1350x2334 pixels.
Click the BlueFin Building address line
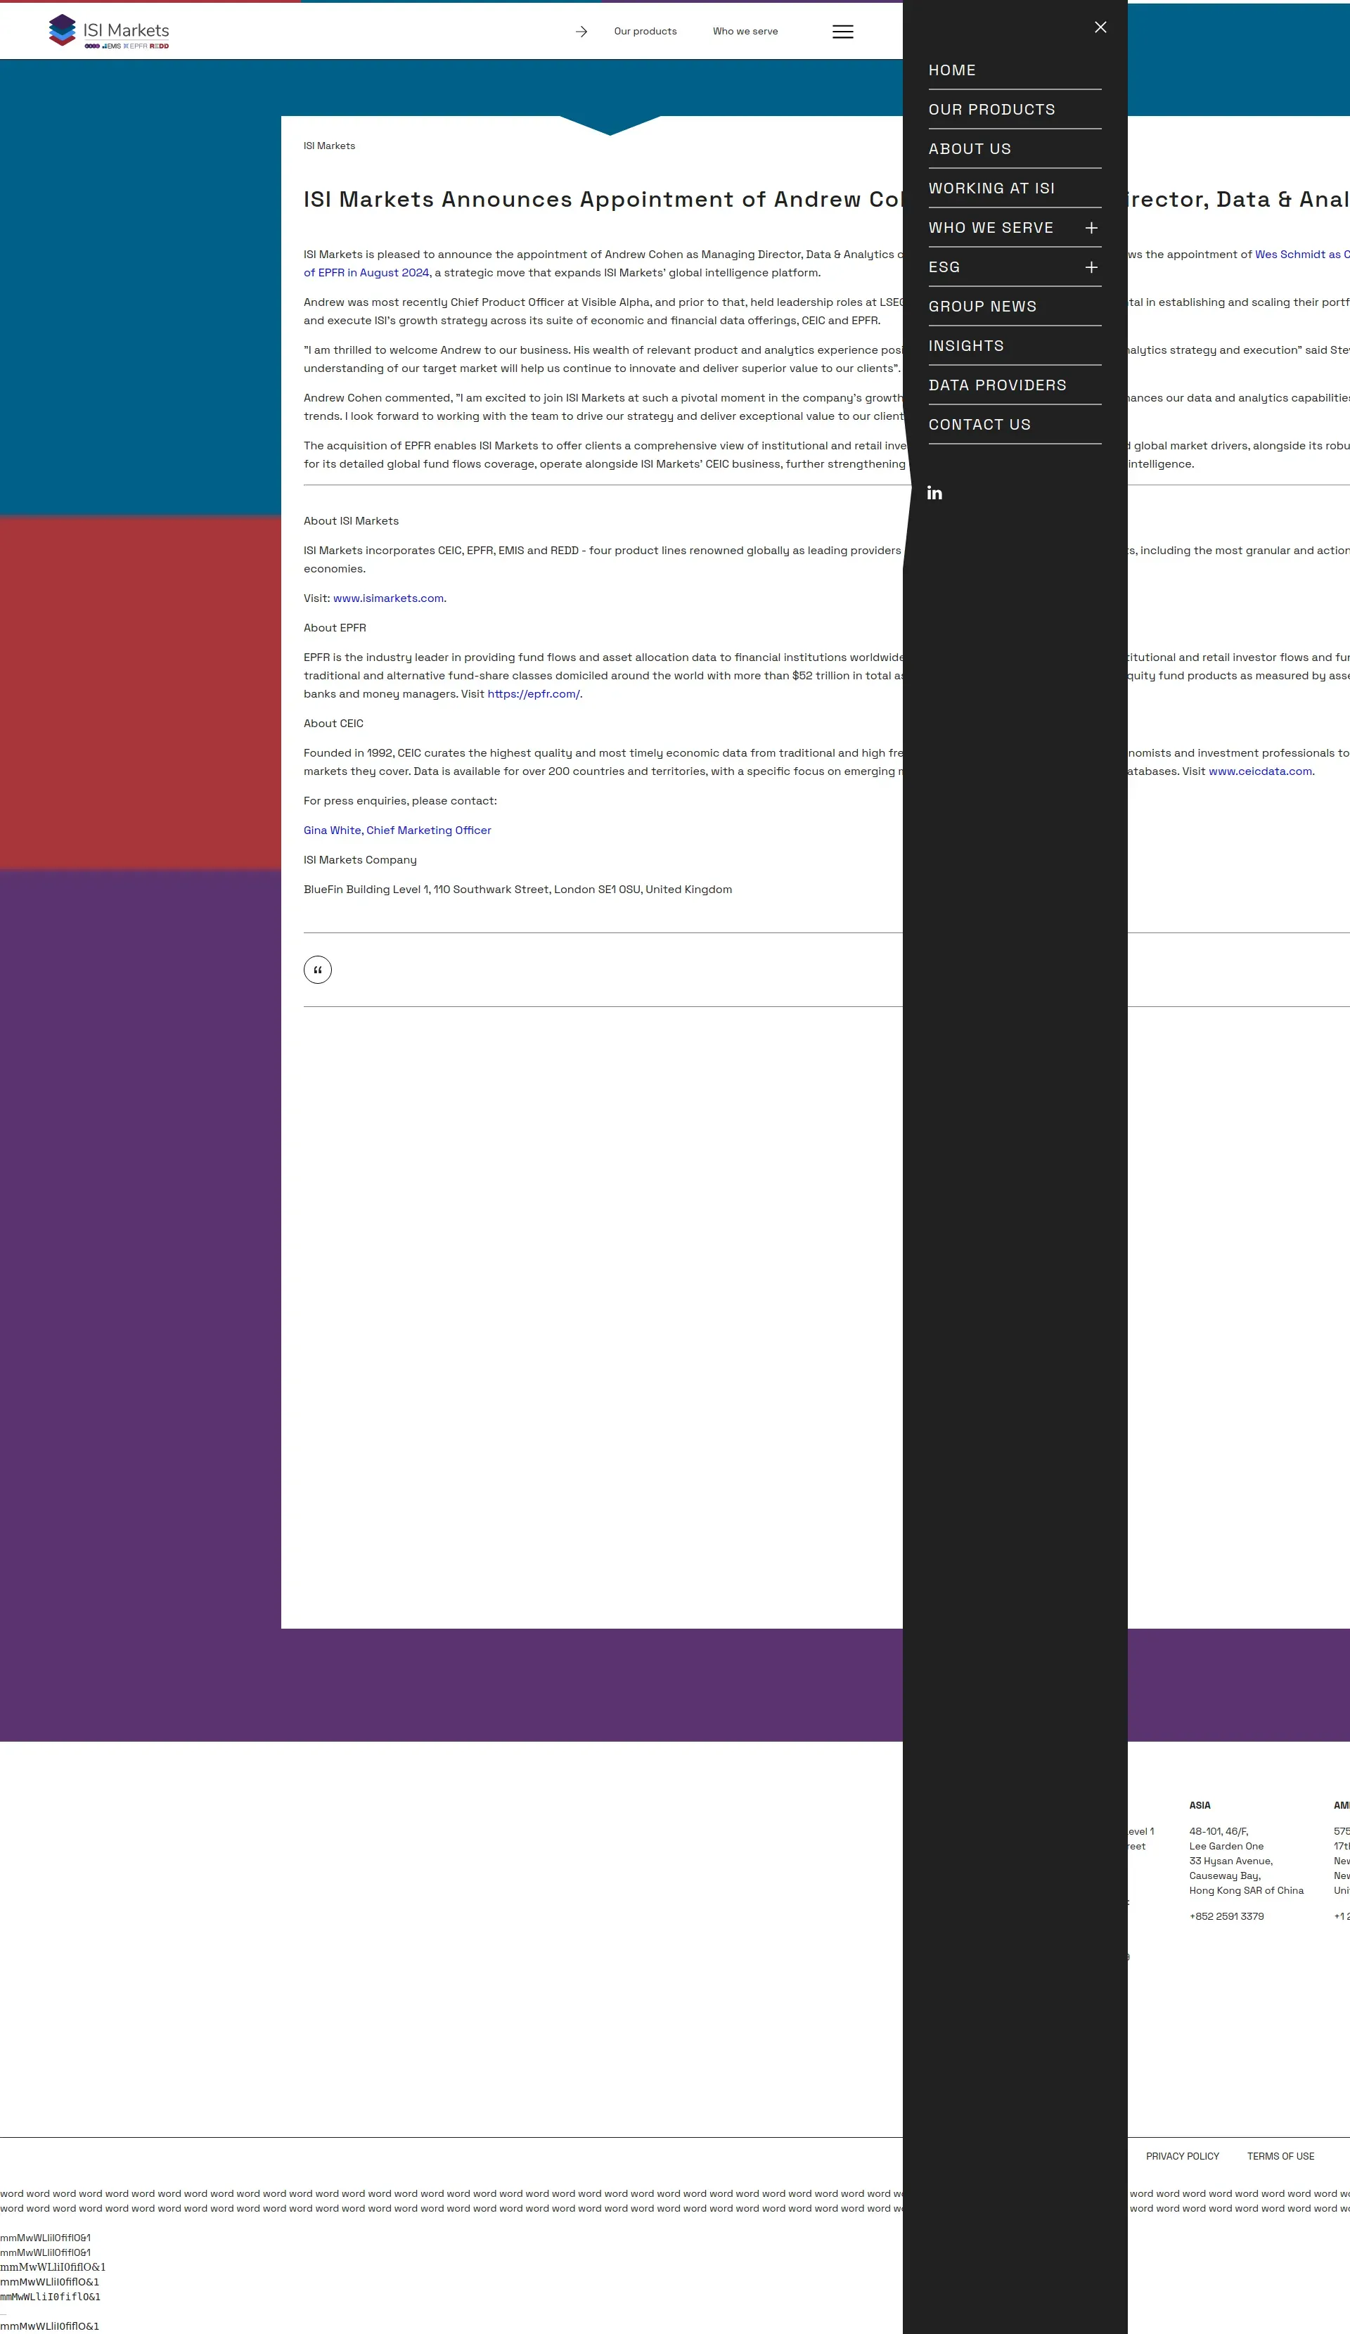[x=517, y=890]
